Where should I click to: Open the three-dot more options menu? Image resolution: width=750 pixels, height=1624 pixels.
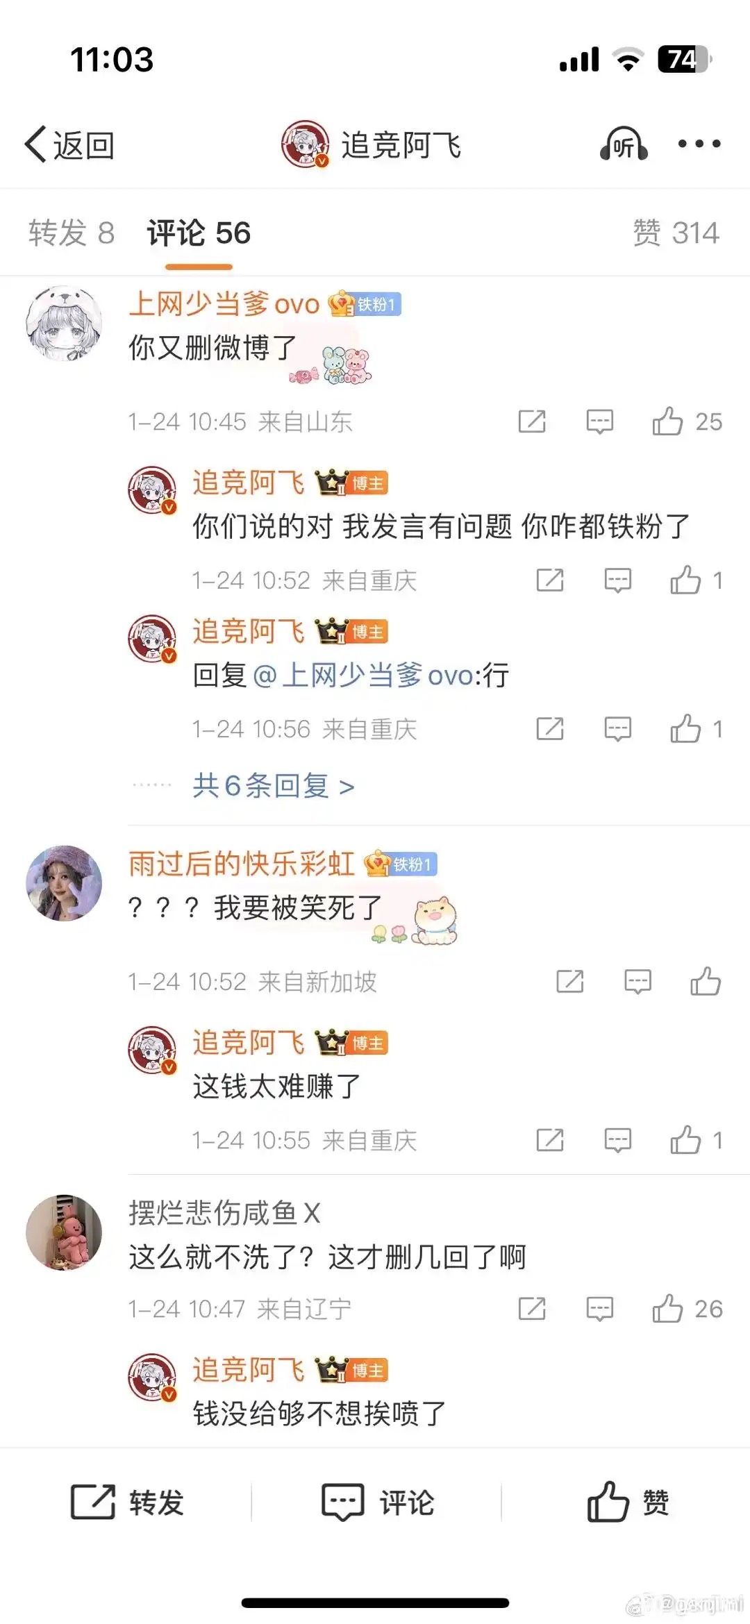(699, 144)
